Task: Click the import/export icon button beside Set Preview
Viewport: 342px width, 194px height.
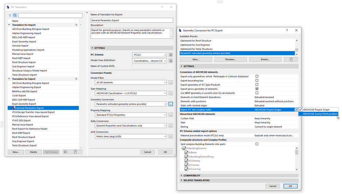Action: click(x=75, y=152)
